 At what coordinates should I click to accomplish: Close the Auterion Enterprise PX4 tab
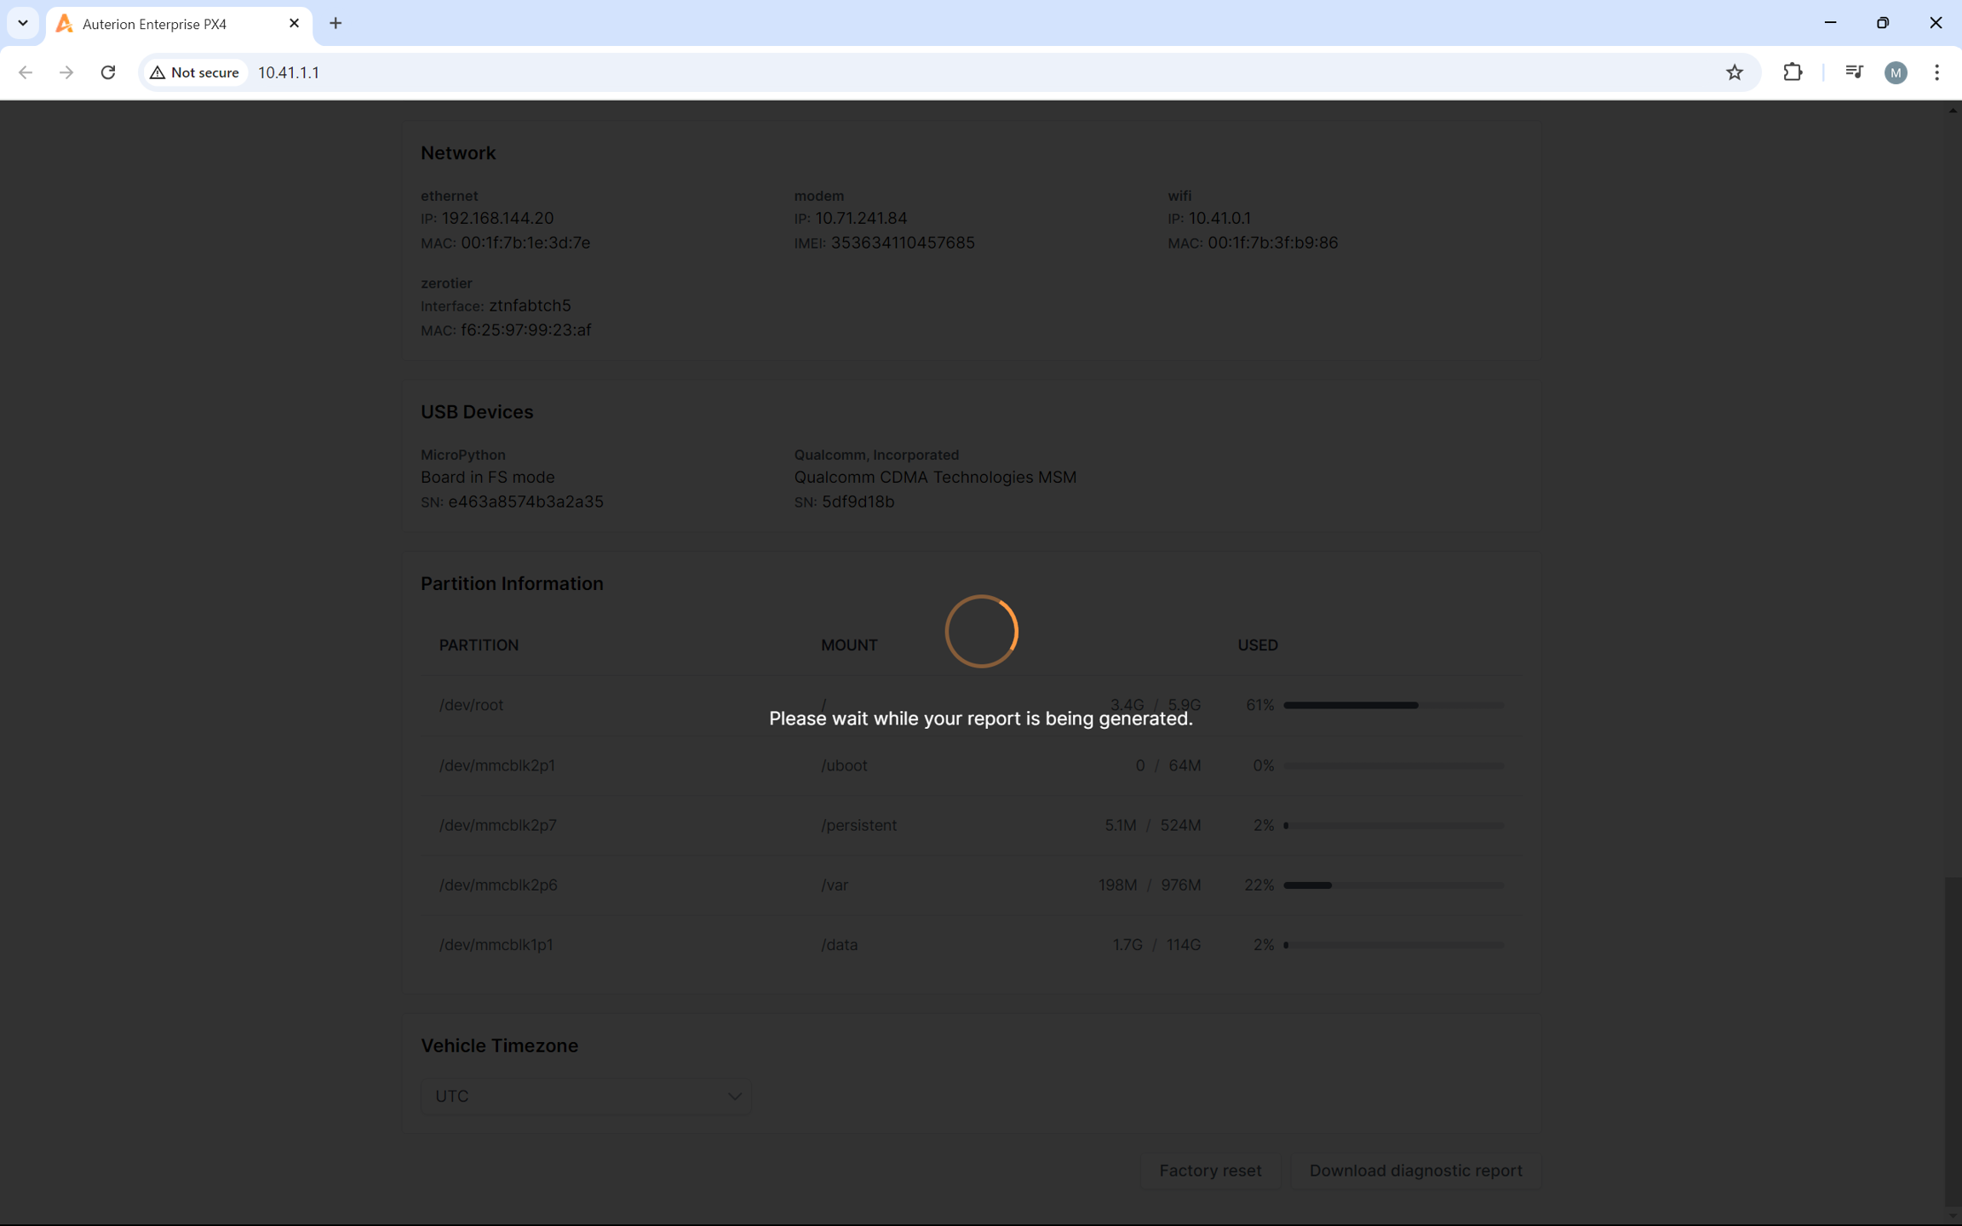(x=294, y=24)
